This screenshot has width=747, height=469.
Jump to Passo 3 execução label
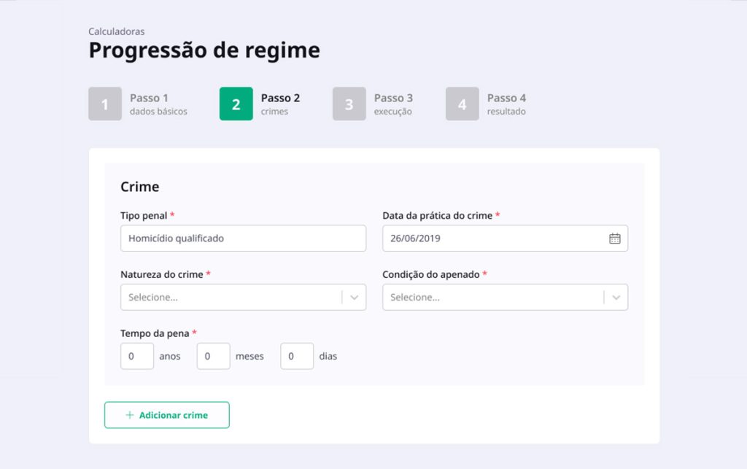point(393,104)
